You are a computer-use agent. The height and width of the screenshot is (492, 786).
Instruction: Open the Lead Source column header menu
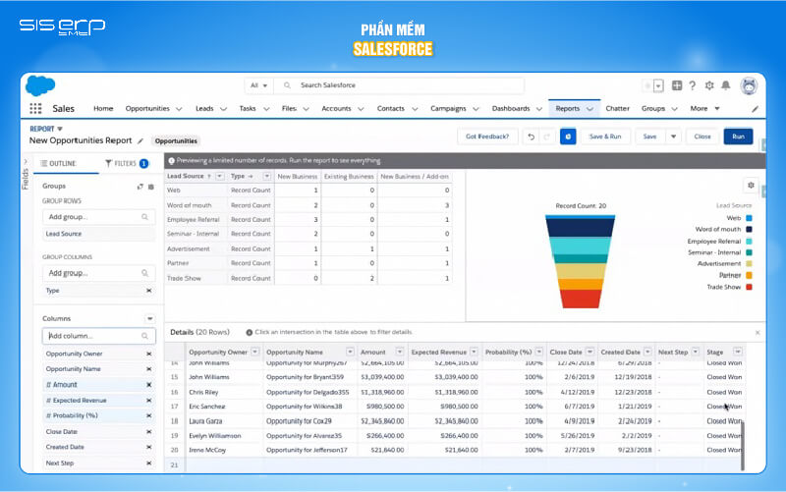219,177
